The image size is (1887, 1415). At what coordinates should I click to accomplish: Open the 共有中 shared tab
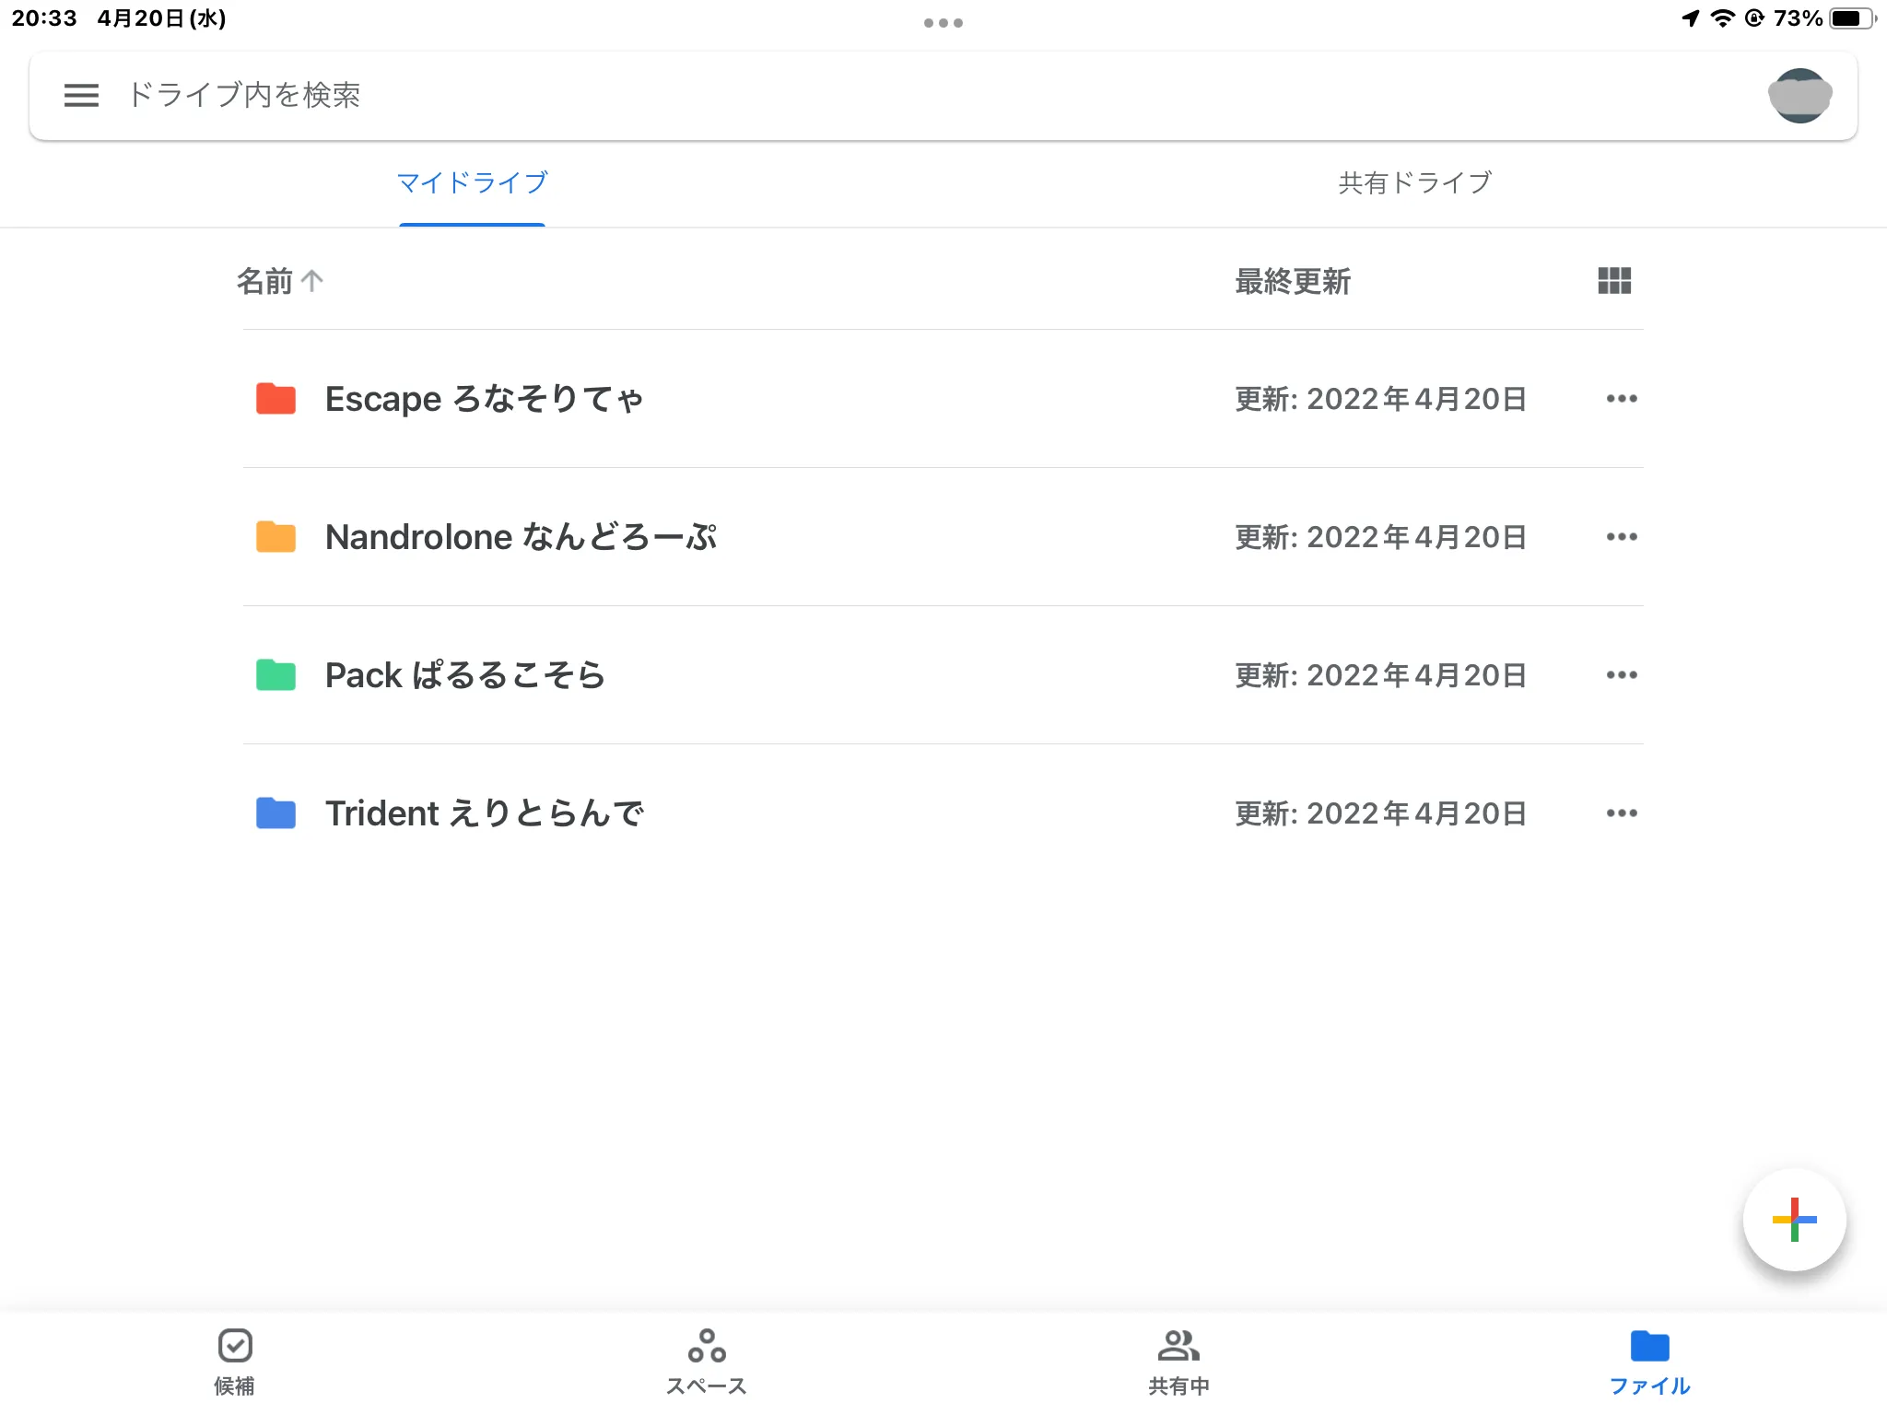click(x=1178, y=1361)
